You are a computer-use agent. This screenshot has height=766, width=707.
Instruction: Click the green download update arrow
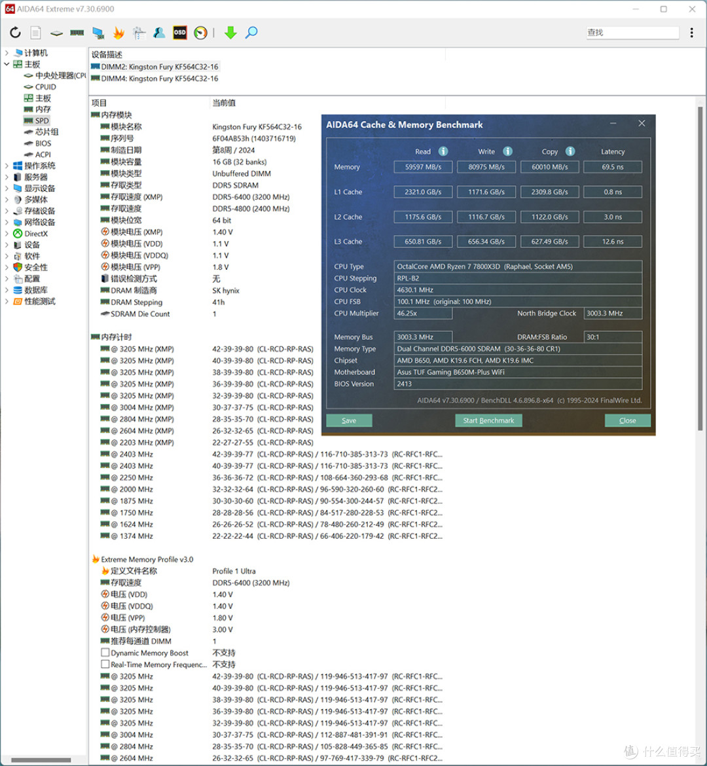(x=230, y=33)
